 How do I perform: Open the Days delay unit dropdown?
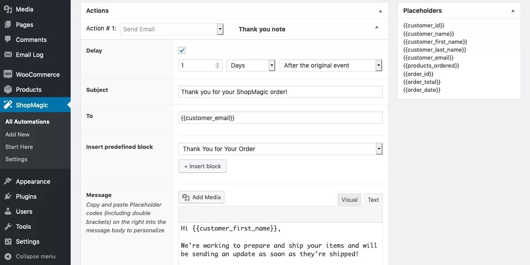(251, 65)
